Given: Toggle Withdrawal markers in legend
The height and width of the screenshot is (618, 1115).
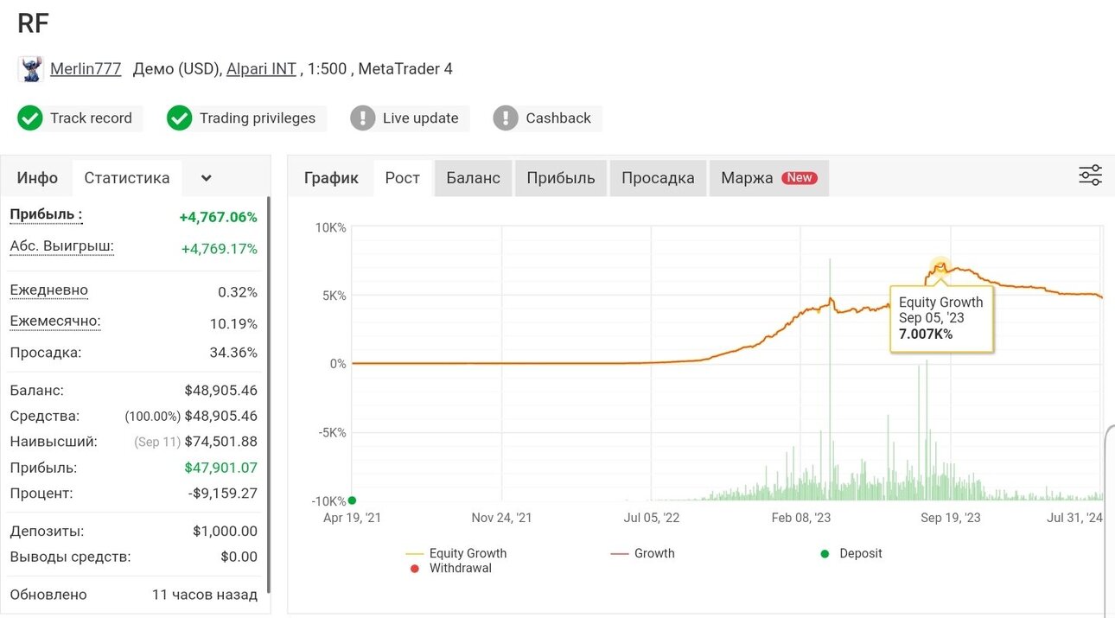Looking at the screenshot, I should (449, 568).
